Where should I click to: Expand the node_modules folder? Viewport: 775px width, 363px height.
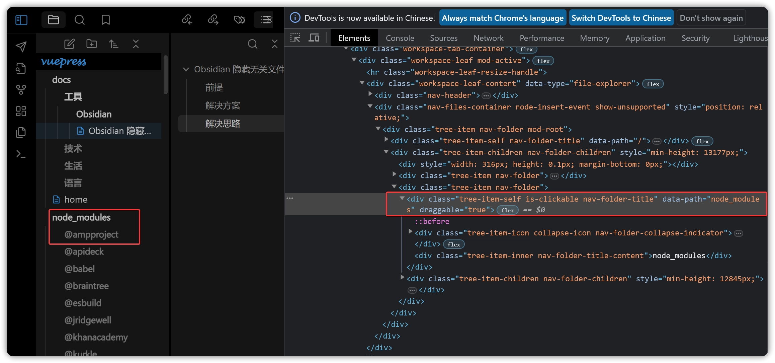pyautogui.click(x=81, y=217)
